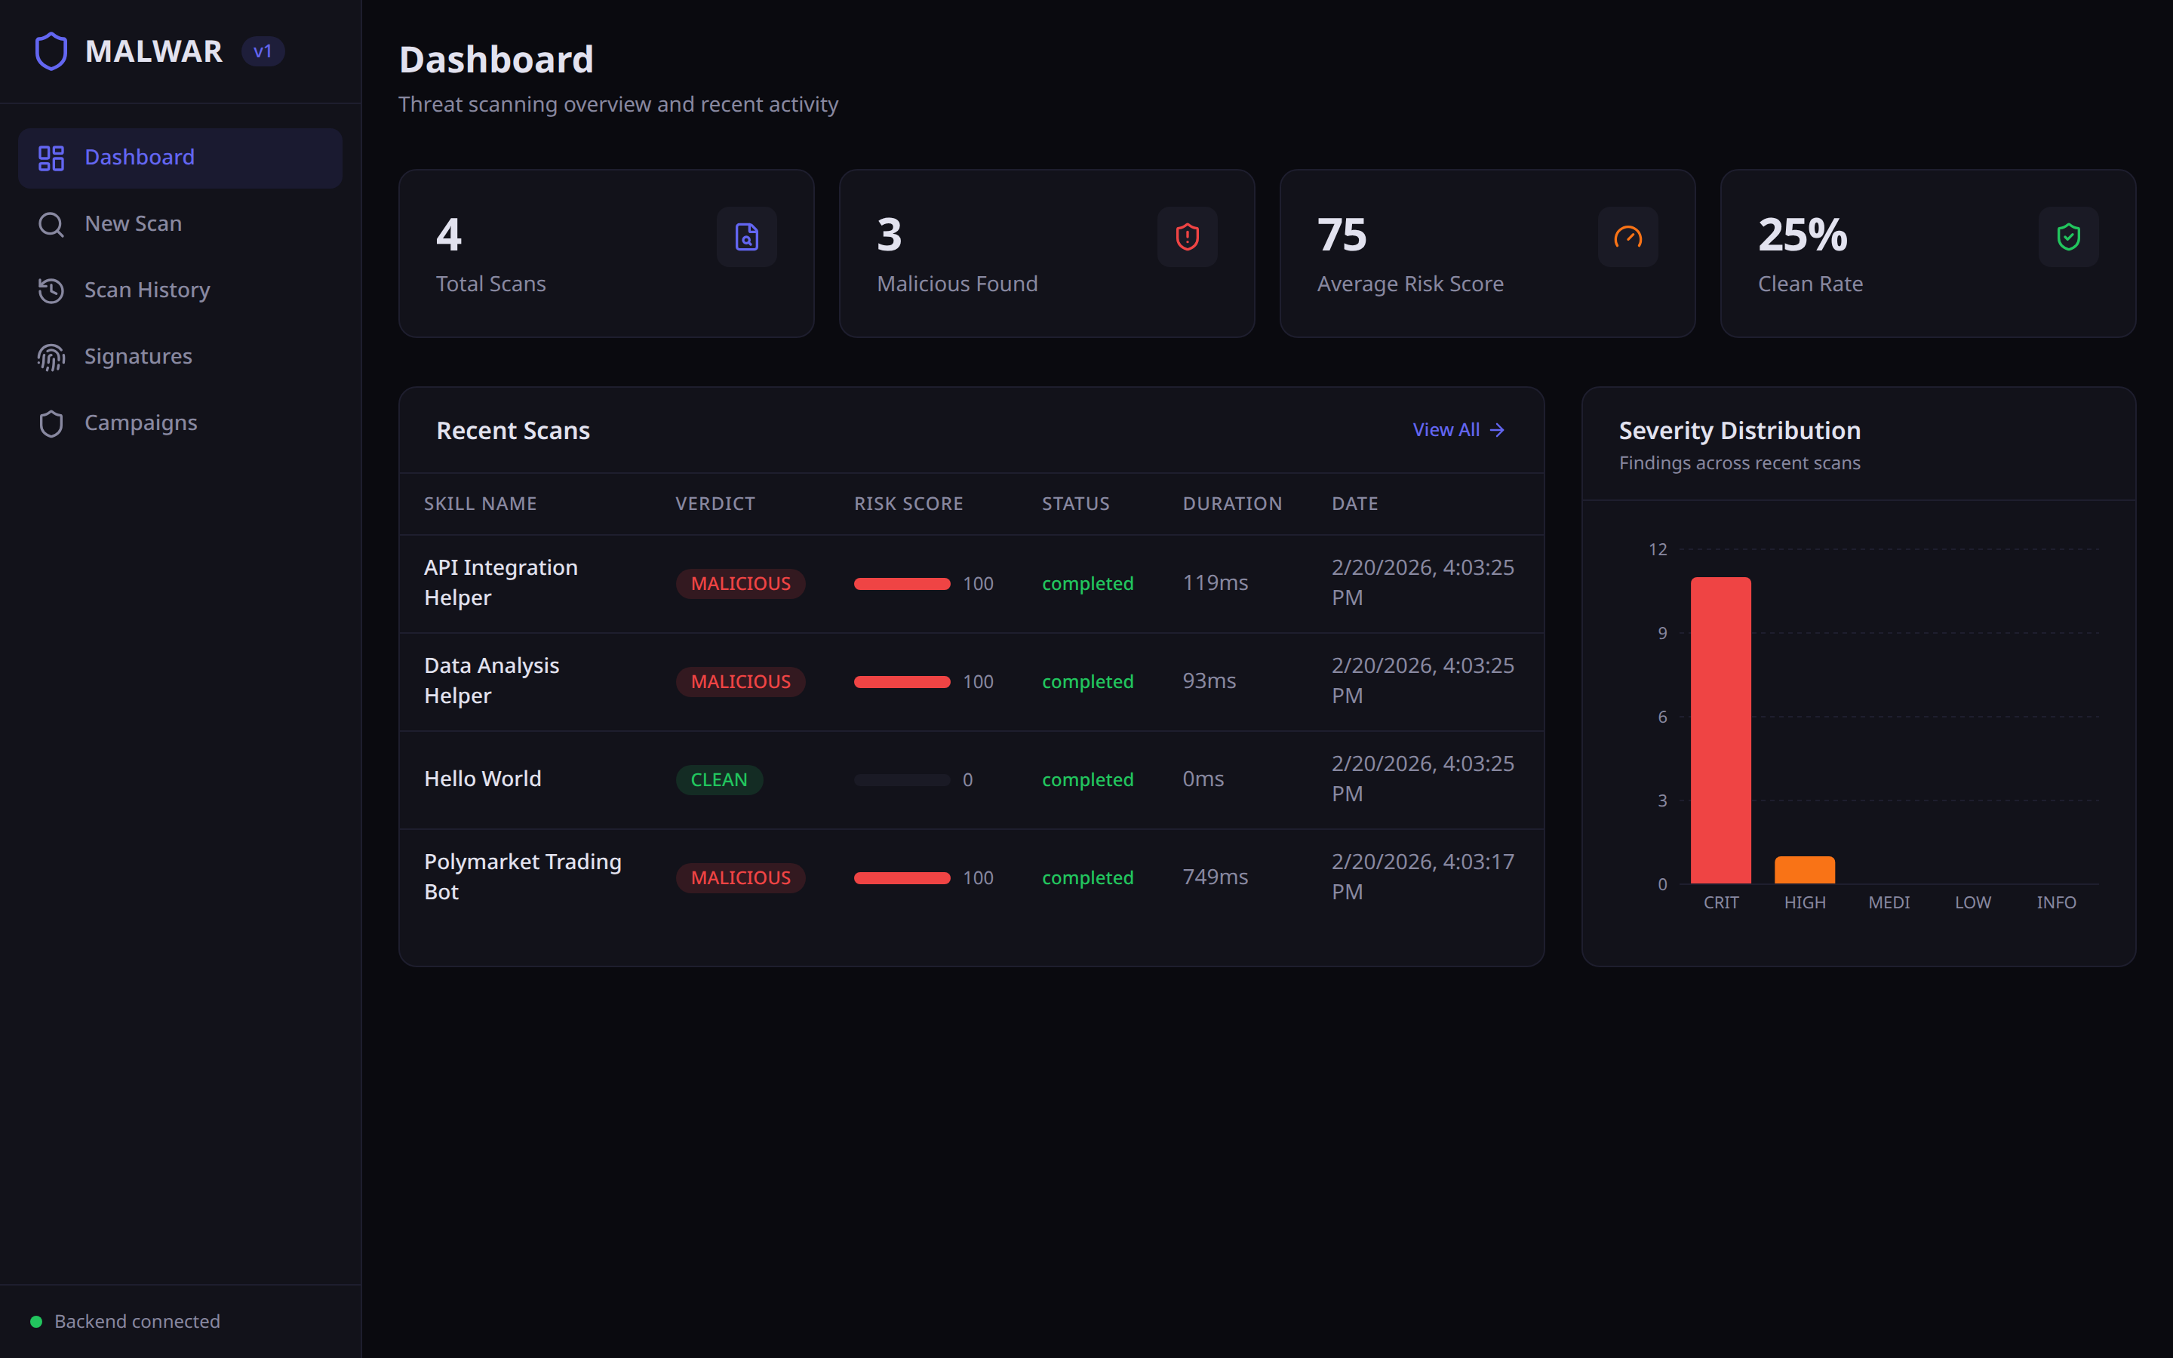Click the magnifier icon next to New Scan
Image resolution: width=2173 pixels, height=1358 pixels.
[51, 223]
